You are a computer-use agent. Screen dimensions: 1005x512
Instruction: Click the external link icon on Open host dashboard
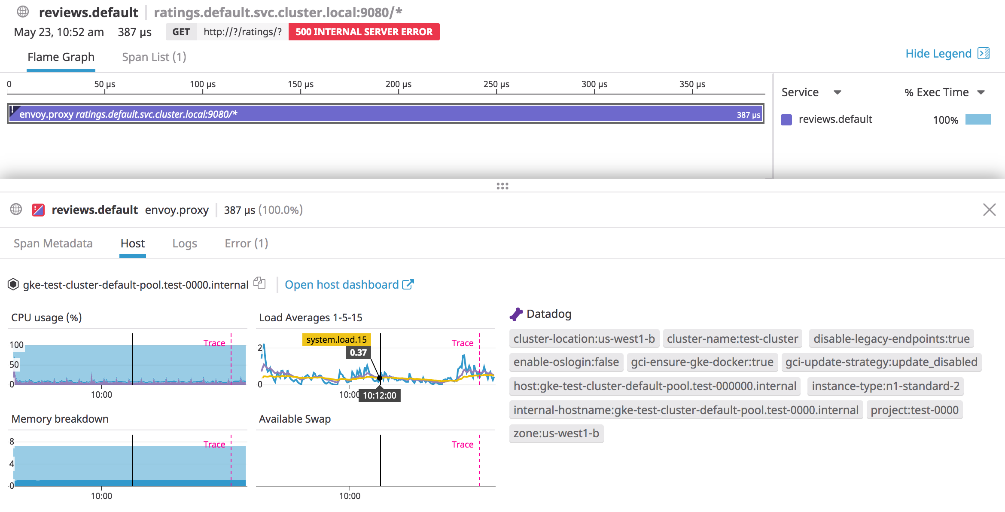(x=408, y=284)
